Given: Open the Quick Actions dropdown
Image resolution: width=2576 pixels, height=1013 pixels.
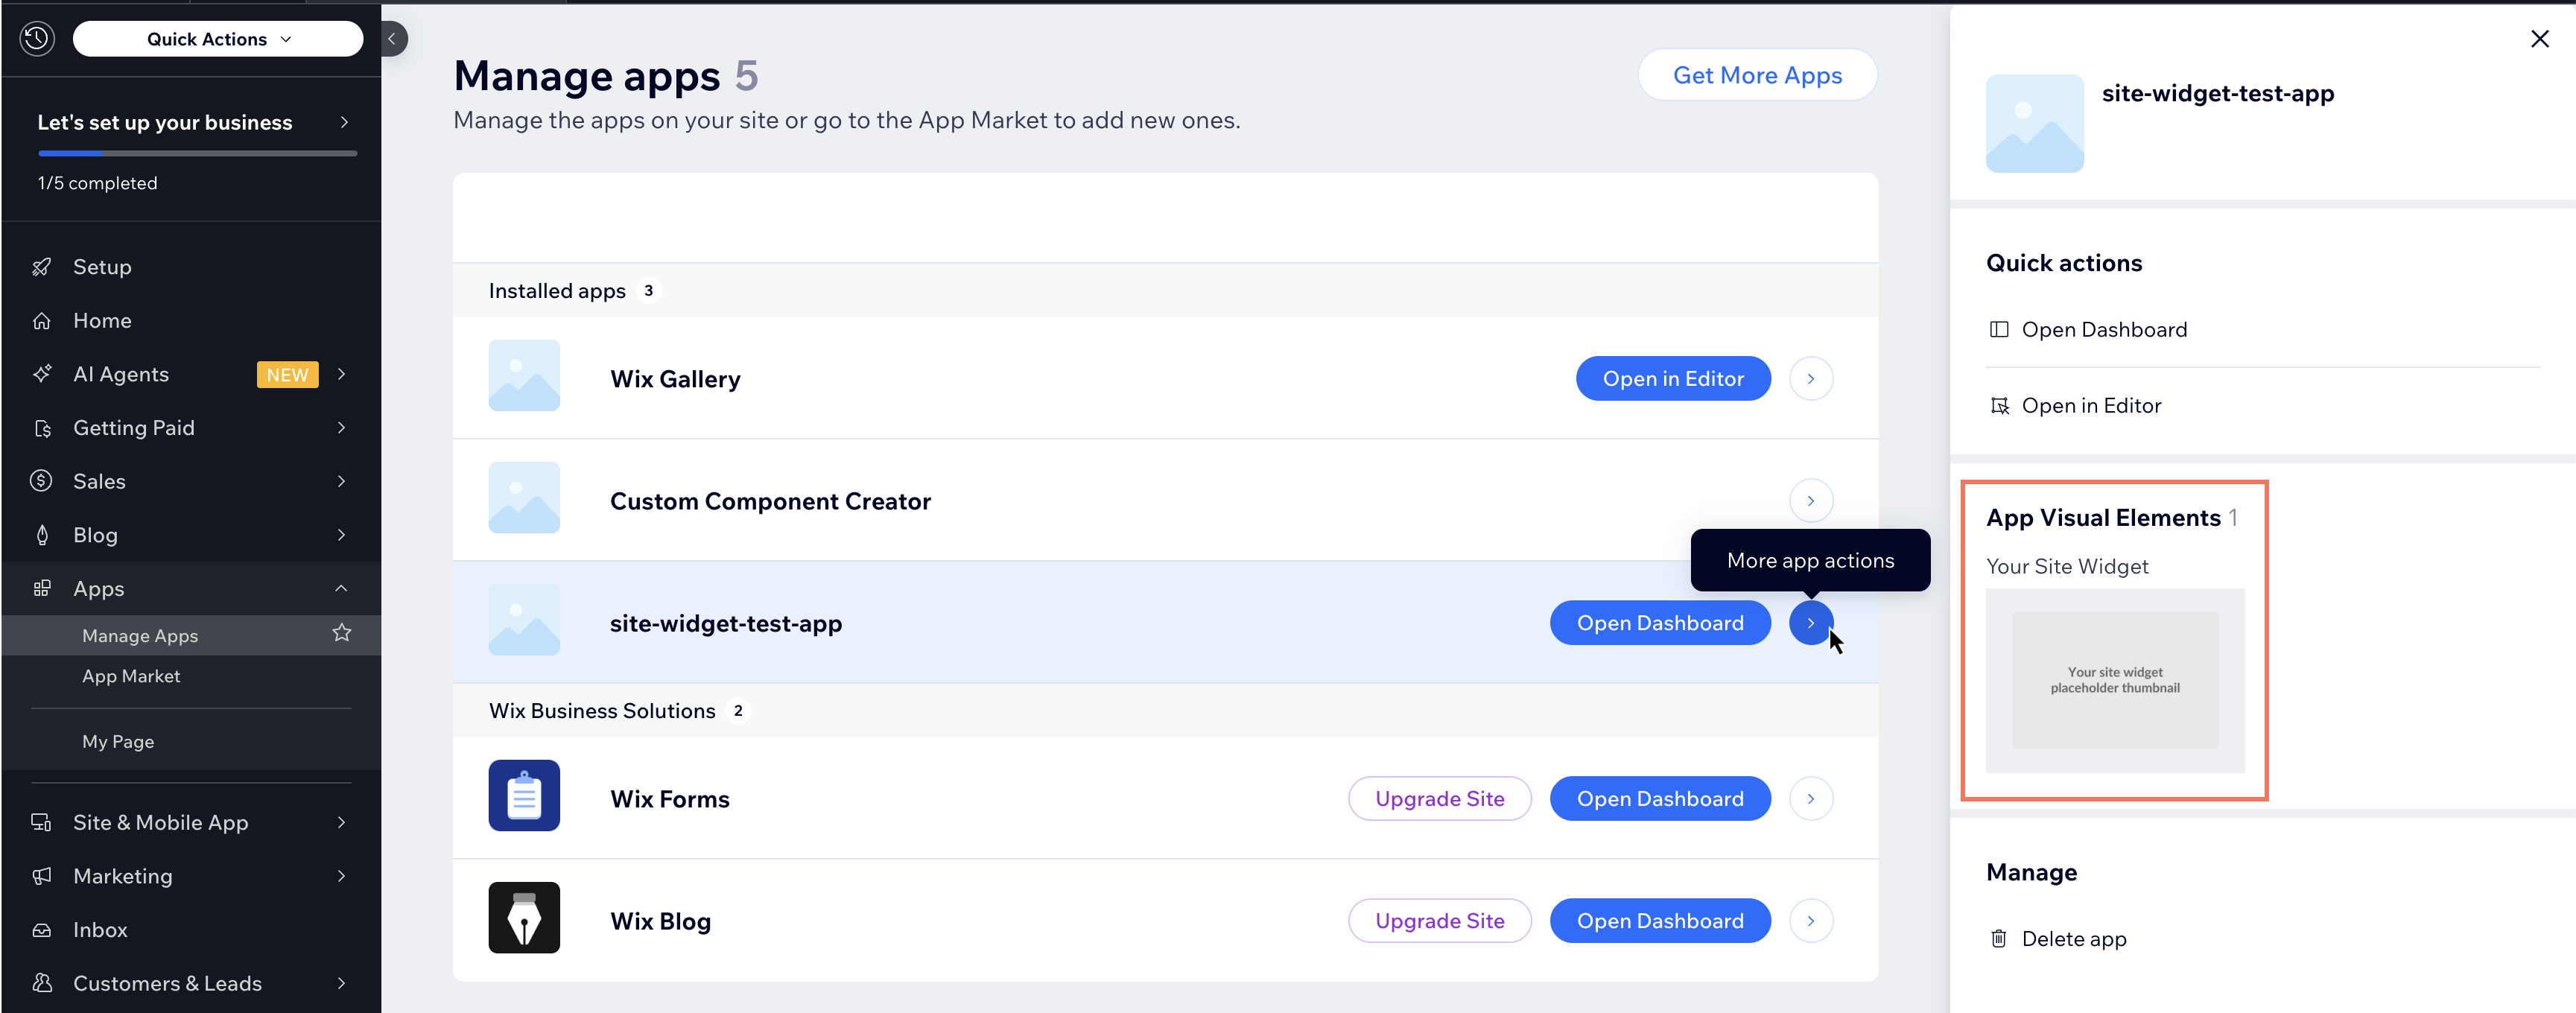Looking at the screenshot, I should [x=218, y=38].
